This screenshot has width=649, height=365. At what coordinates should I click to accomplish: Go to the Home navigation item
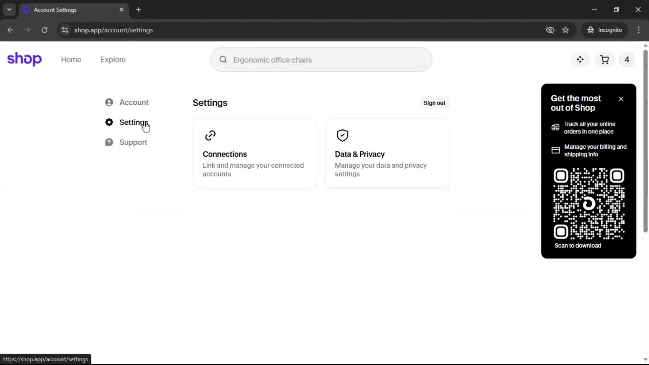point(71,60)
